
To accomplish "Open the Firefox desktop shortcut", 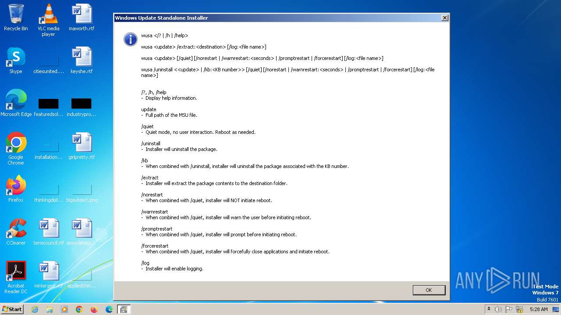I will (16, 189).
